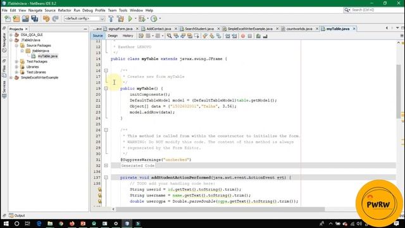Click the Shift Line Left icon in editor toolbar
This screenshot has height=228, width=405.
click(228, 36)
